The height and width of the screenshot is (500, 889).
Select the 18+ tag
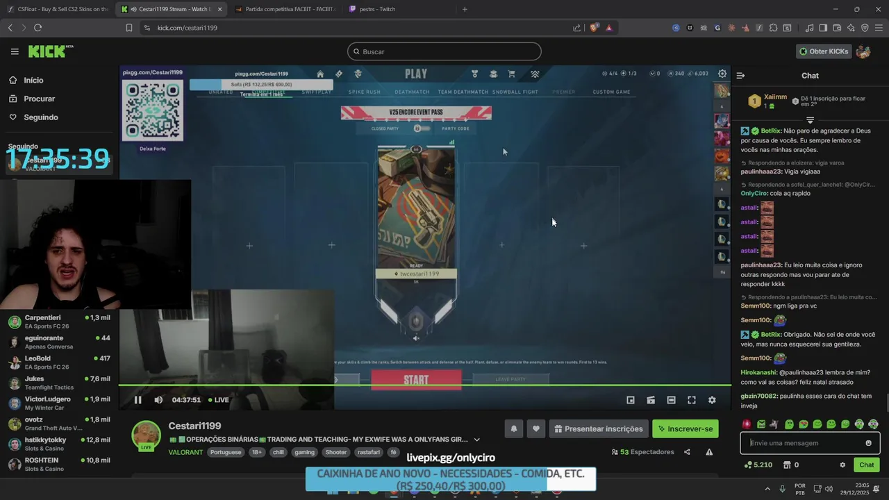tap(257, 452)
